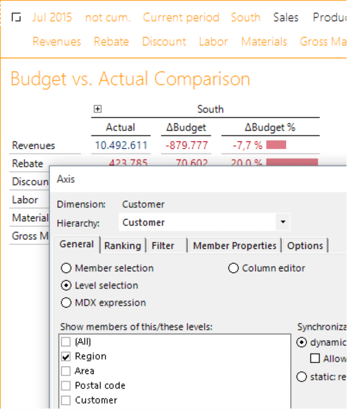Click the Jul 2015 filter link
This screenshot has width=347, height=409.
(x=52, y=18)
